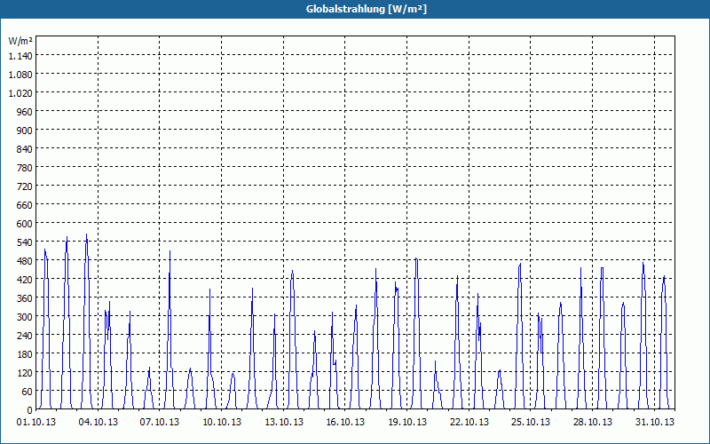This screenshot has width=710, height=444.
Task: Click the 600 y-axis label
Action: tap(25, 224)
